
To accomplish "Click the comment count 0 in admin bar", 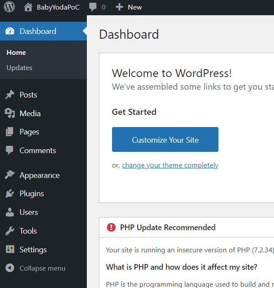I will (103, 7).
